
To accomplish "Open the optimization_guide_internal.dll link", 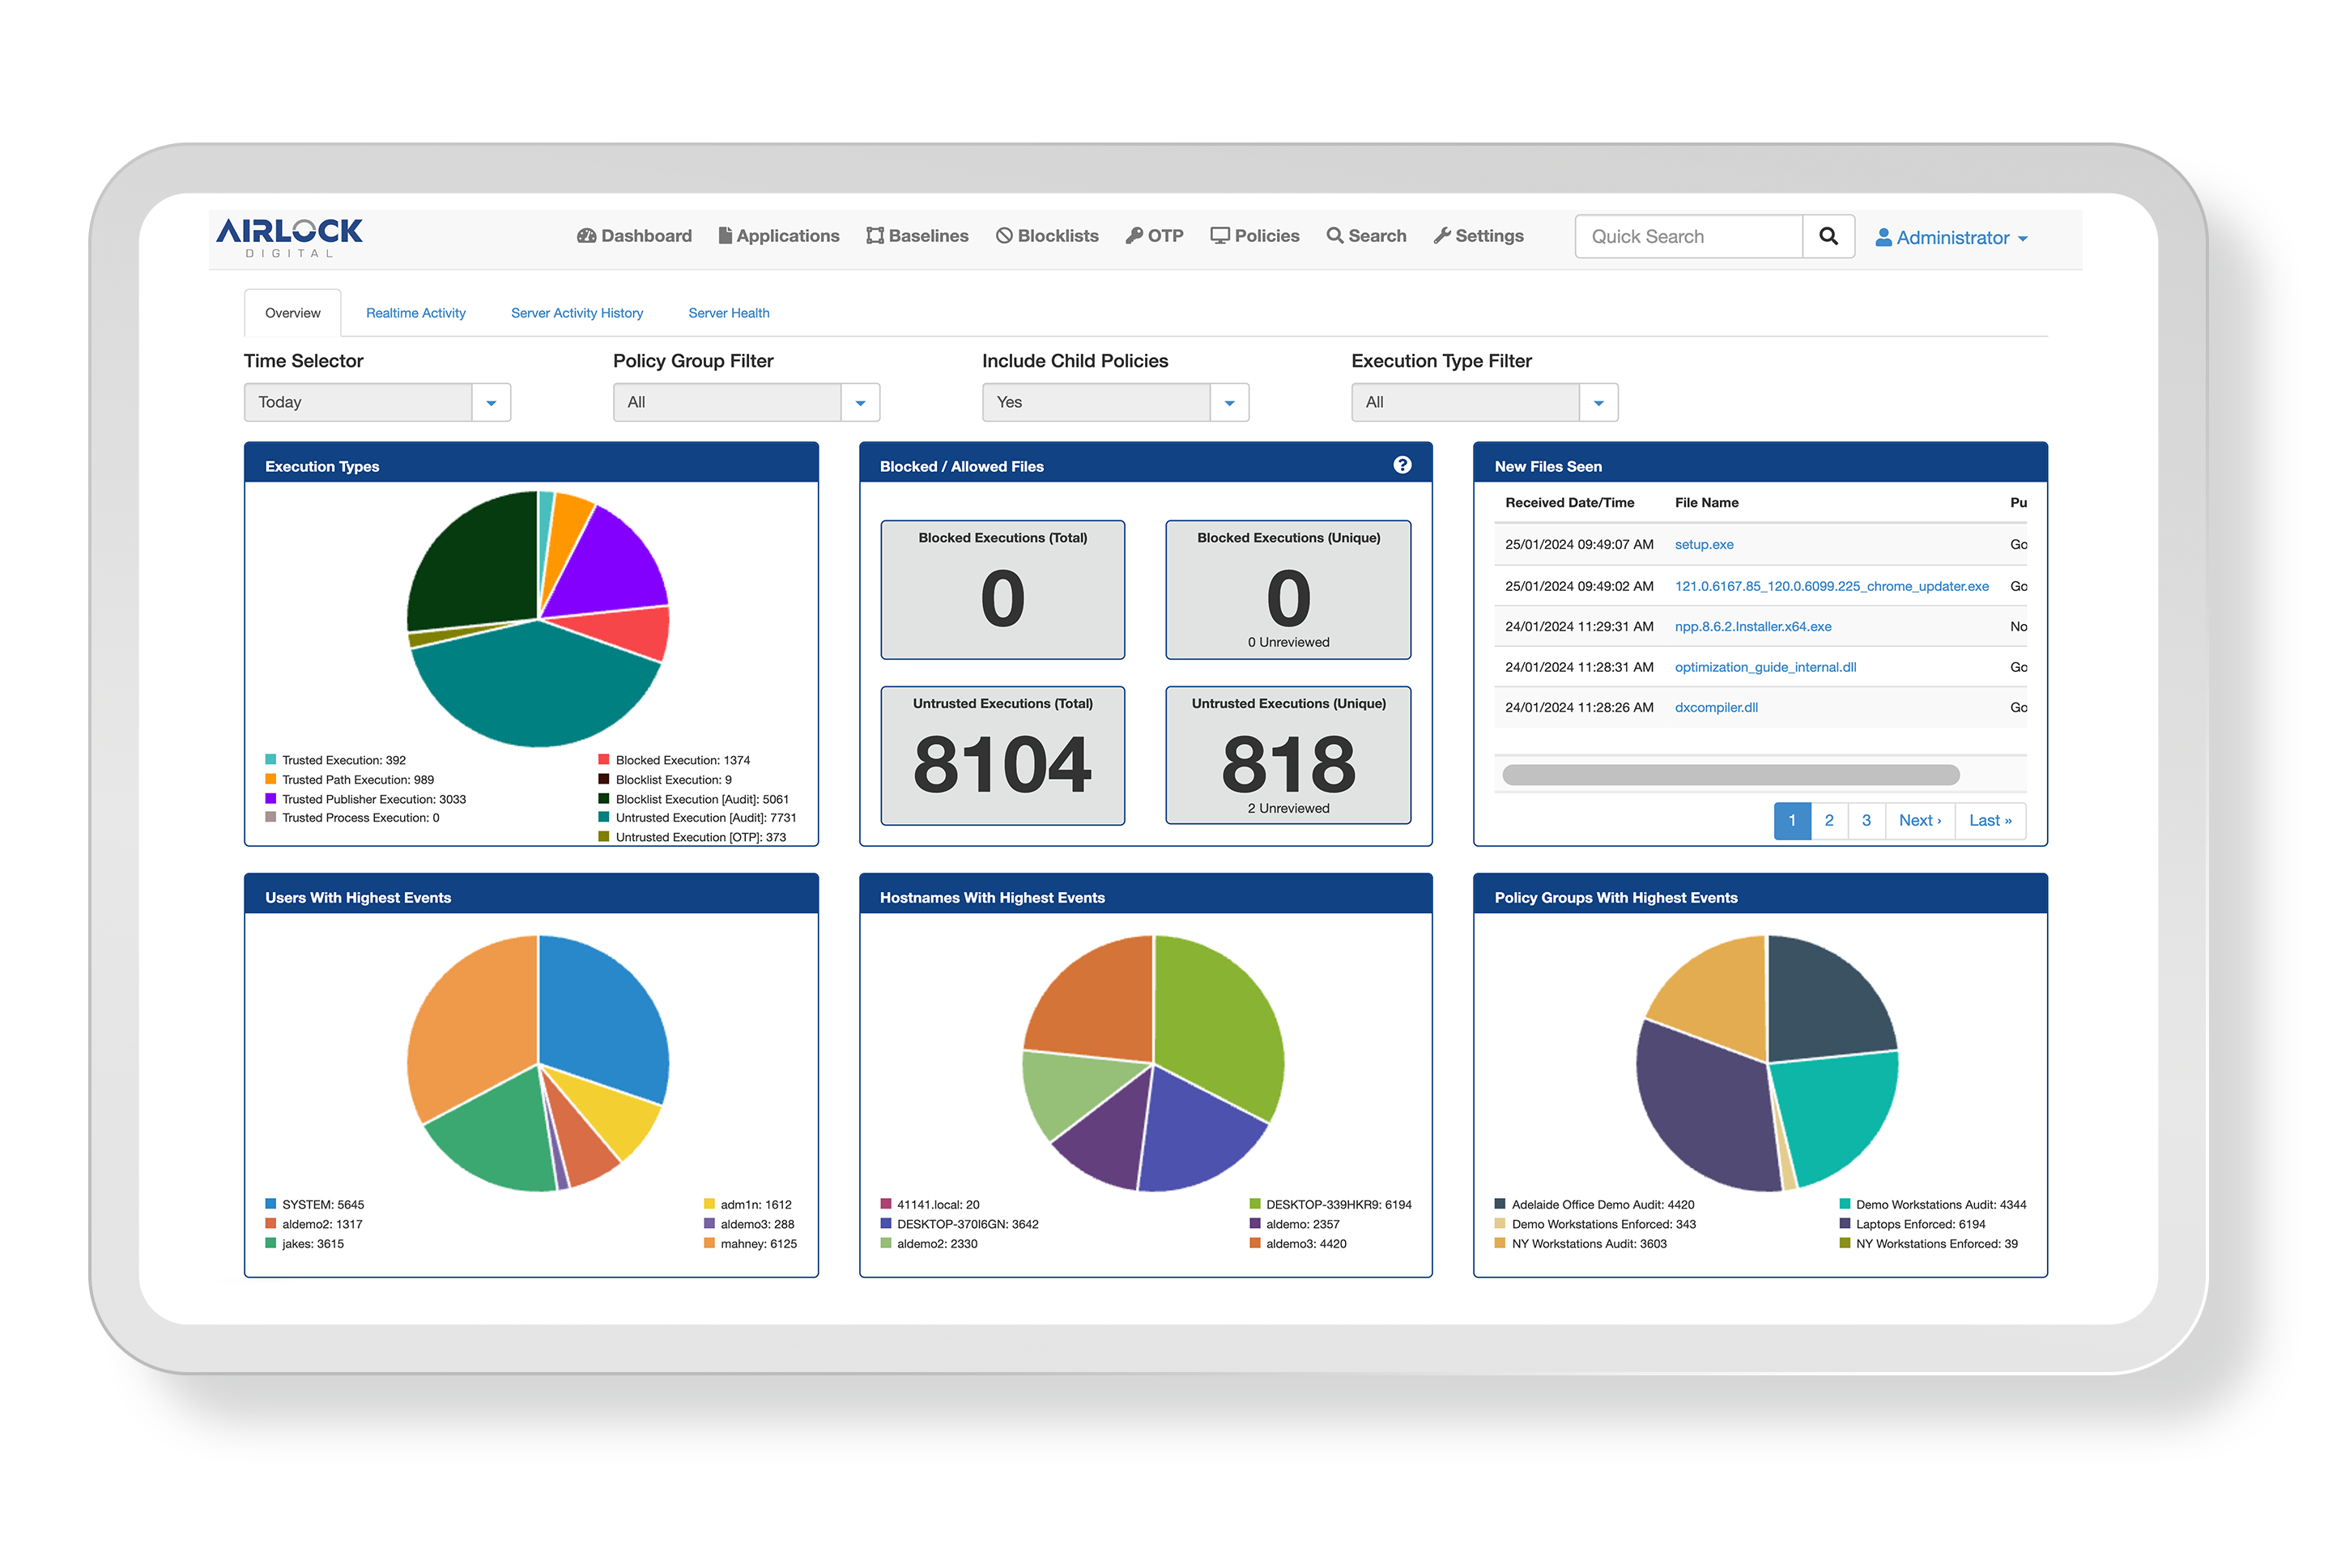I will [x=1765, y=667].
